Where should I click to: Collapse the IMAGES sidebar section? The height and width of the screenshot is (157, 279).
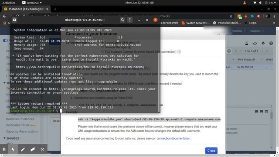4,138
